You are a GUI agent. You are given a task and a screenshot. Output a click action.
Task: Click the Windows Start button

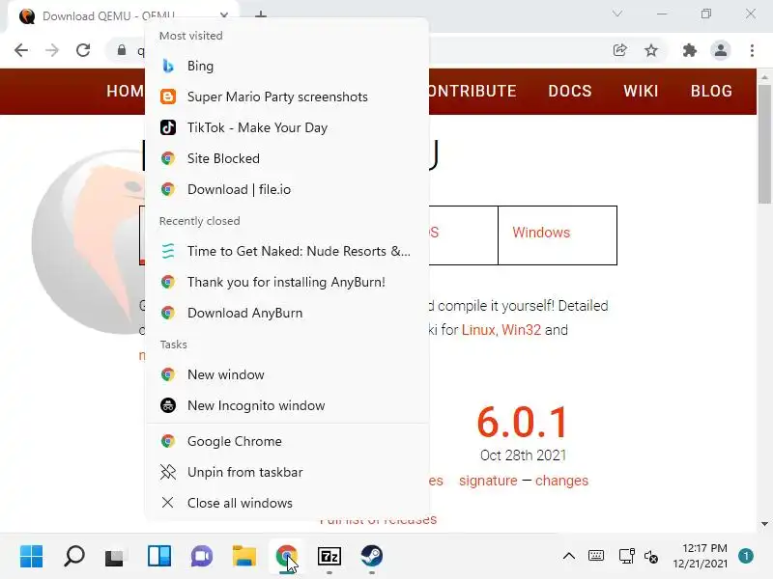point(32,557)
